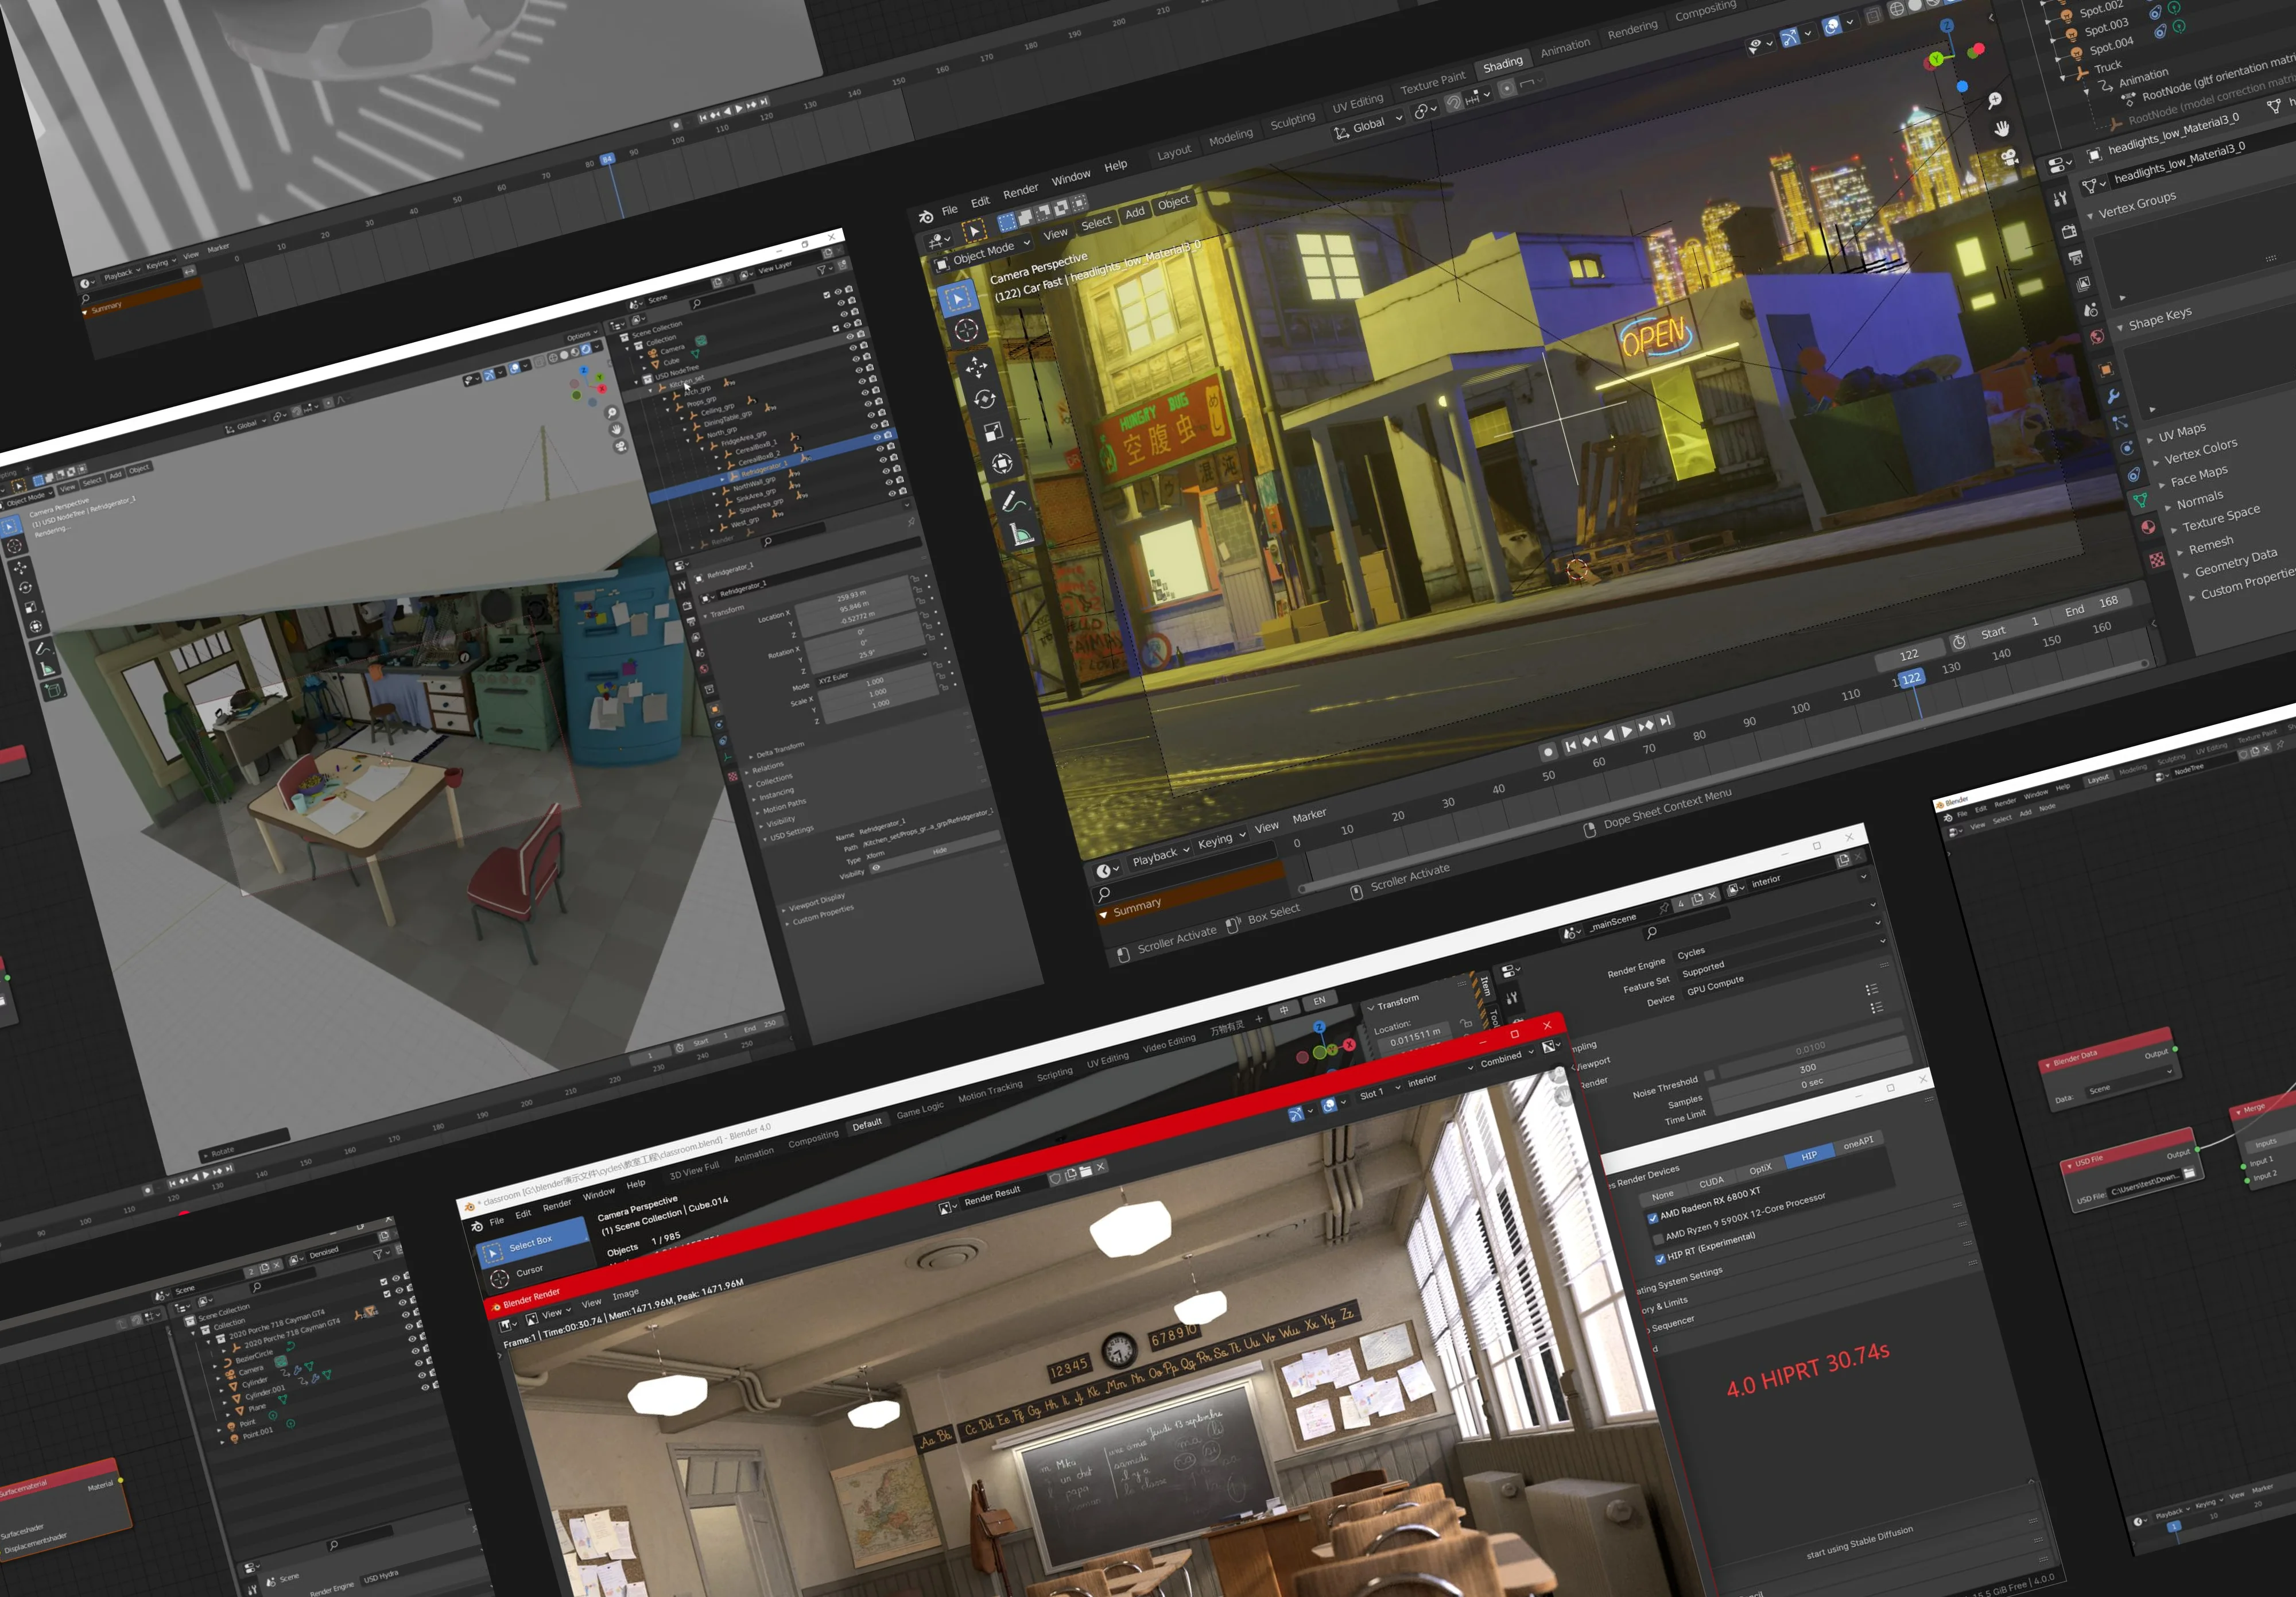Click the pan hand gizmo in street viewport
This screenshot has width=2296, height=1597.
coord(2001,129)
